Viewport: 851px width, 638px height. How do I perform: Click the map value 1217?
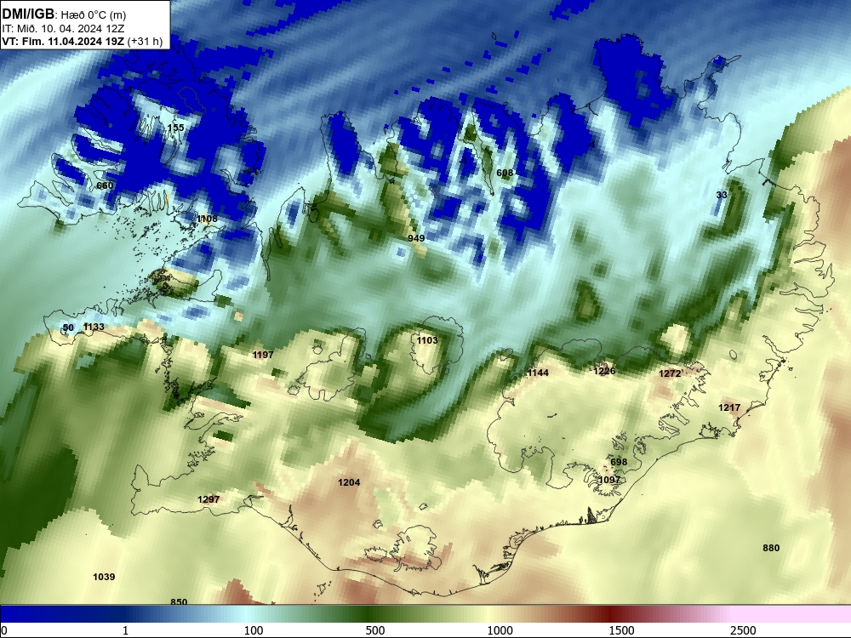729,407
